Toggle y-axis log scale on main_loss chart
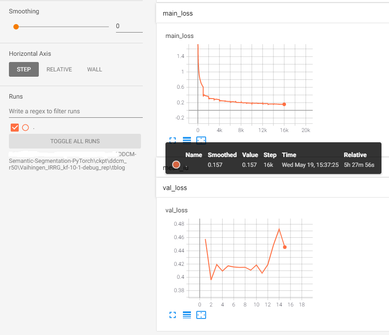The height and width of the screenshot is (335, 389). pos(187,141)
